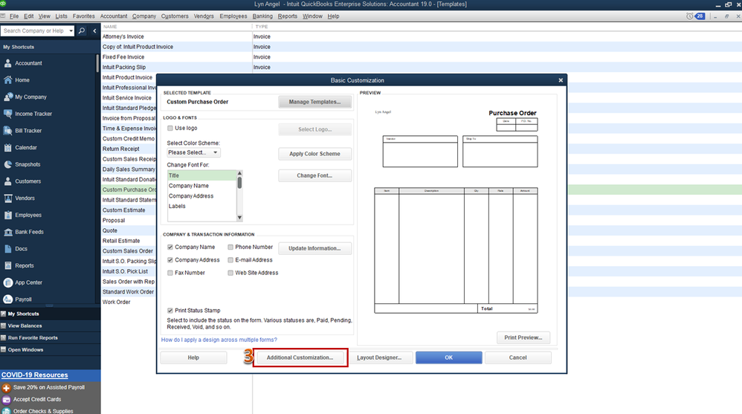The image size is (742, 414).
Task: Open the multiple forms design help link
Action: point(219,340)
